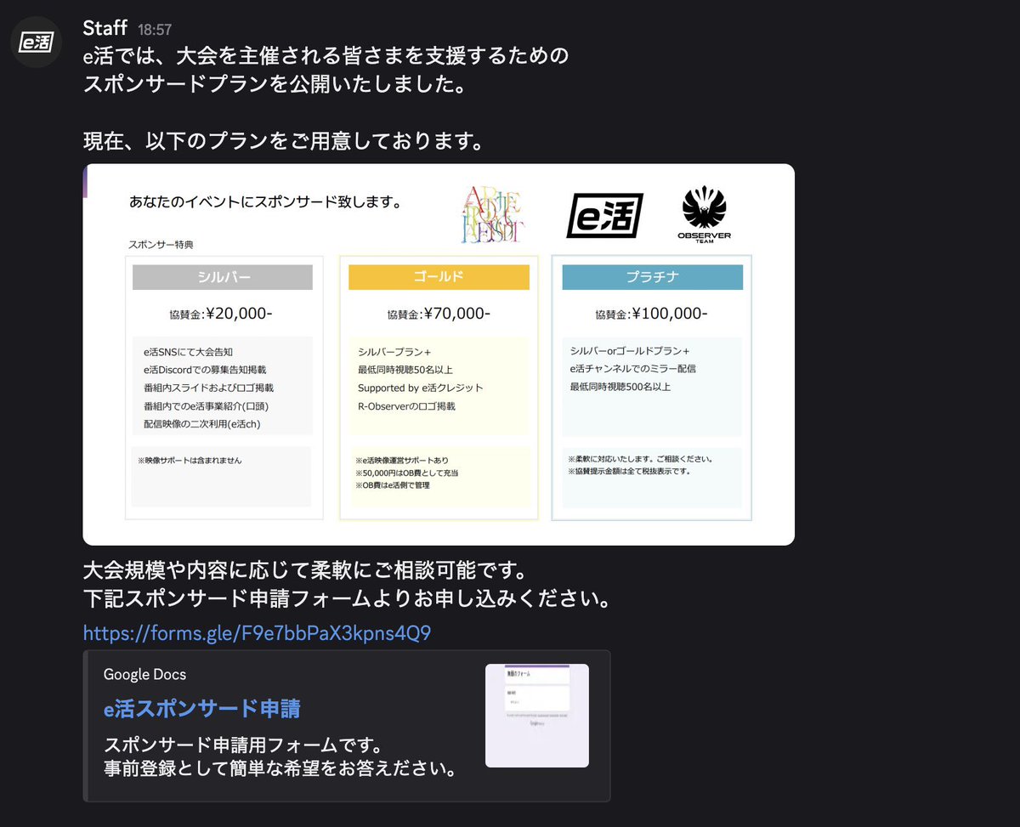Click the text Supported by e活クレジット
The width and height of the screenshot is (1020, 827).
421,388
